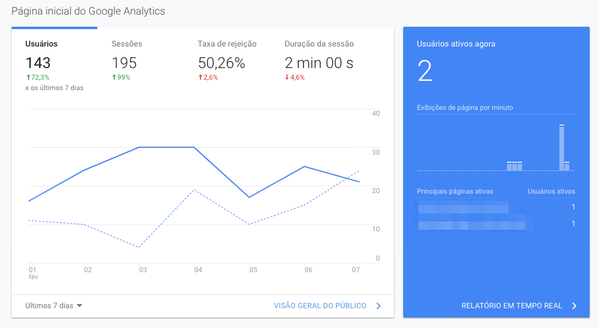
Task: Click the 07 date label on chart axis
Action: point(355,270)
